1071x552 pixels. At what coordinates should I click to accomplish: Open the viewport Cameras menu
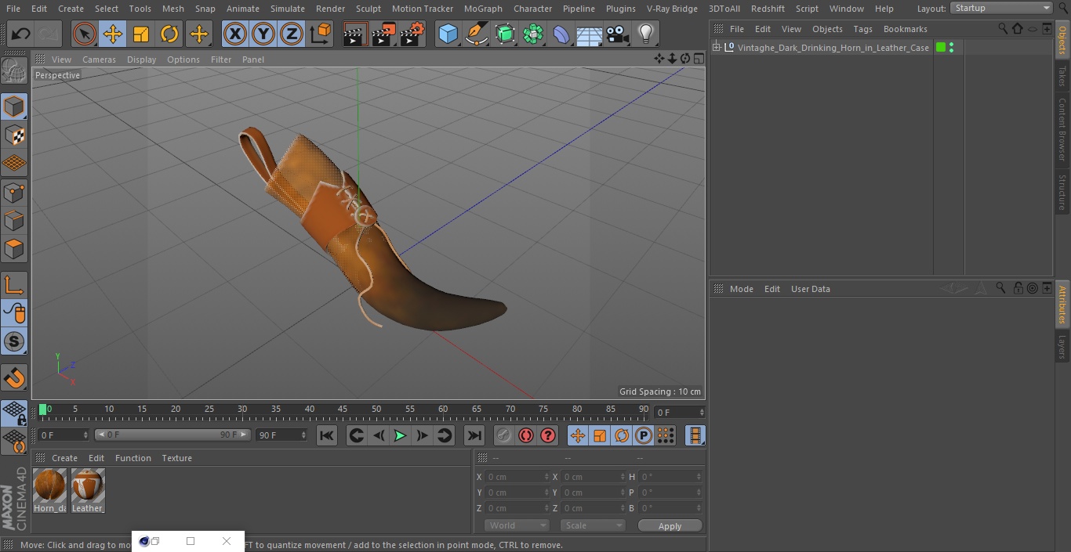(x=99, y=60)
